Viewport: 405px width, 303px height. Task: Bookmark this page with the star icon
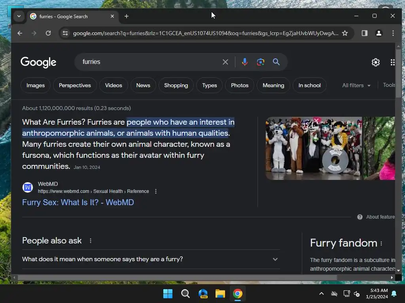click(x=345, y=33)
